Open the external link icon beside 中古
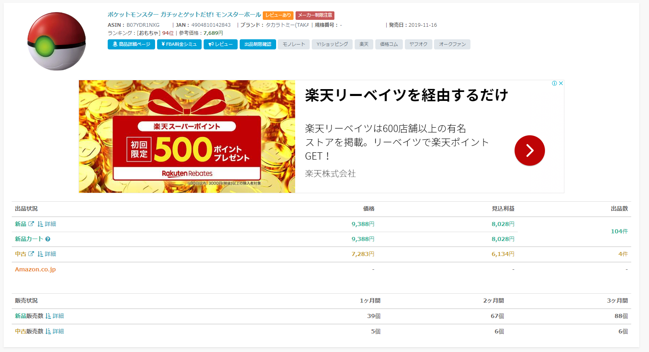The width and height of the screenshot is (649, 352). click(x=31, y=254)
